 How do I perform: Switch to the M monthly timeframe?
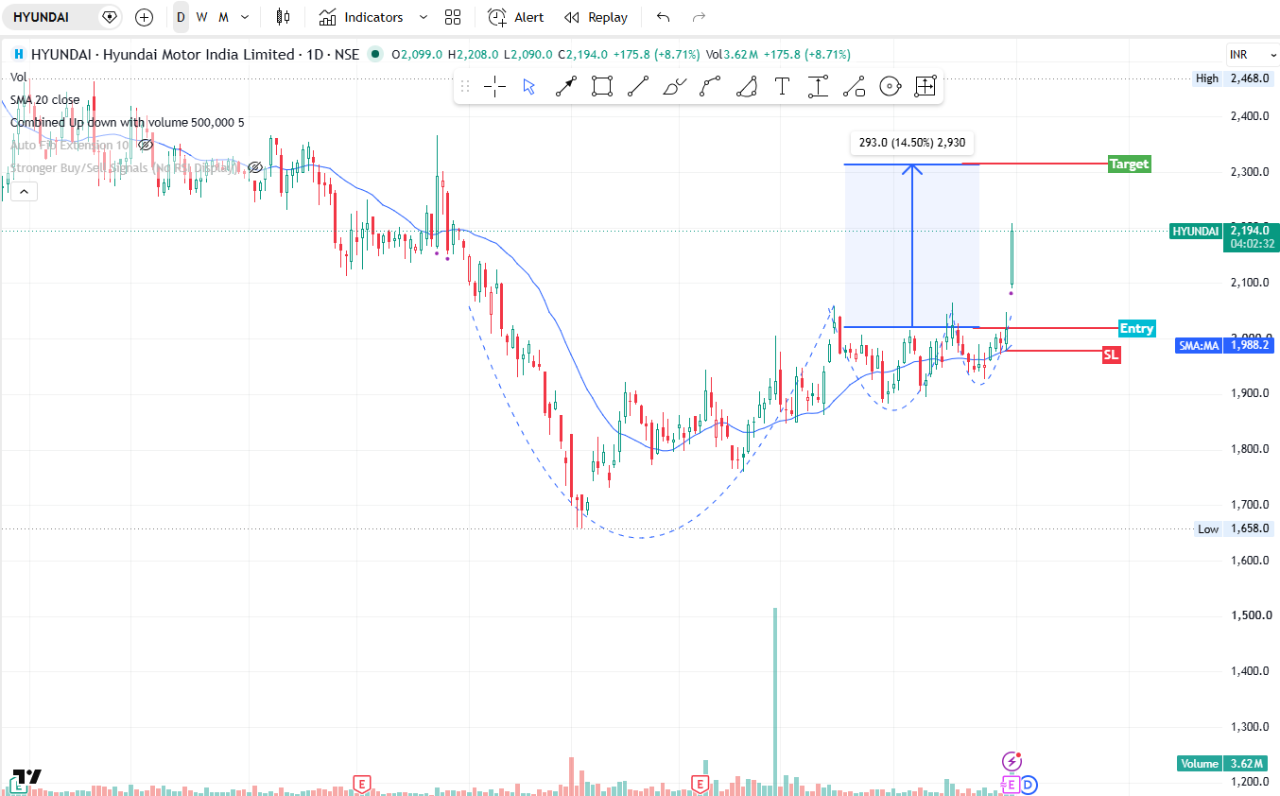pyautogui.click(x=223, y=17)
